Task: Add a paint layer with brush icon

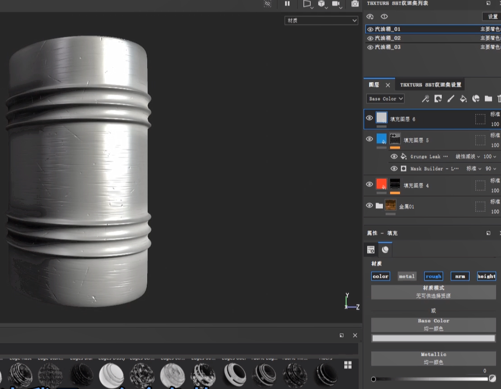Action: pyautogui.click(x=451, y=99)
